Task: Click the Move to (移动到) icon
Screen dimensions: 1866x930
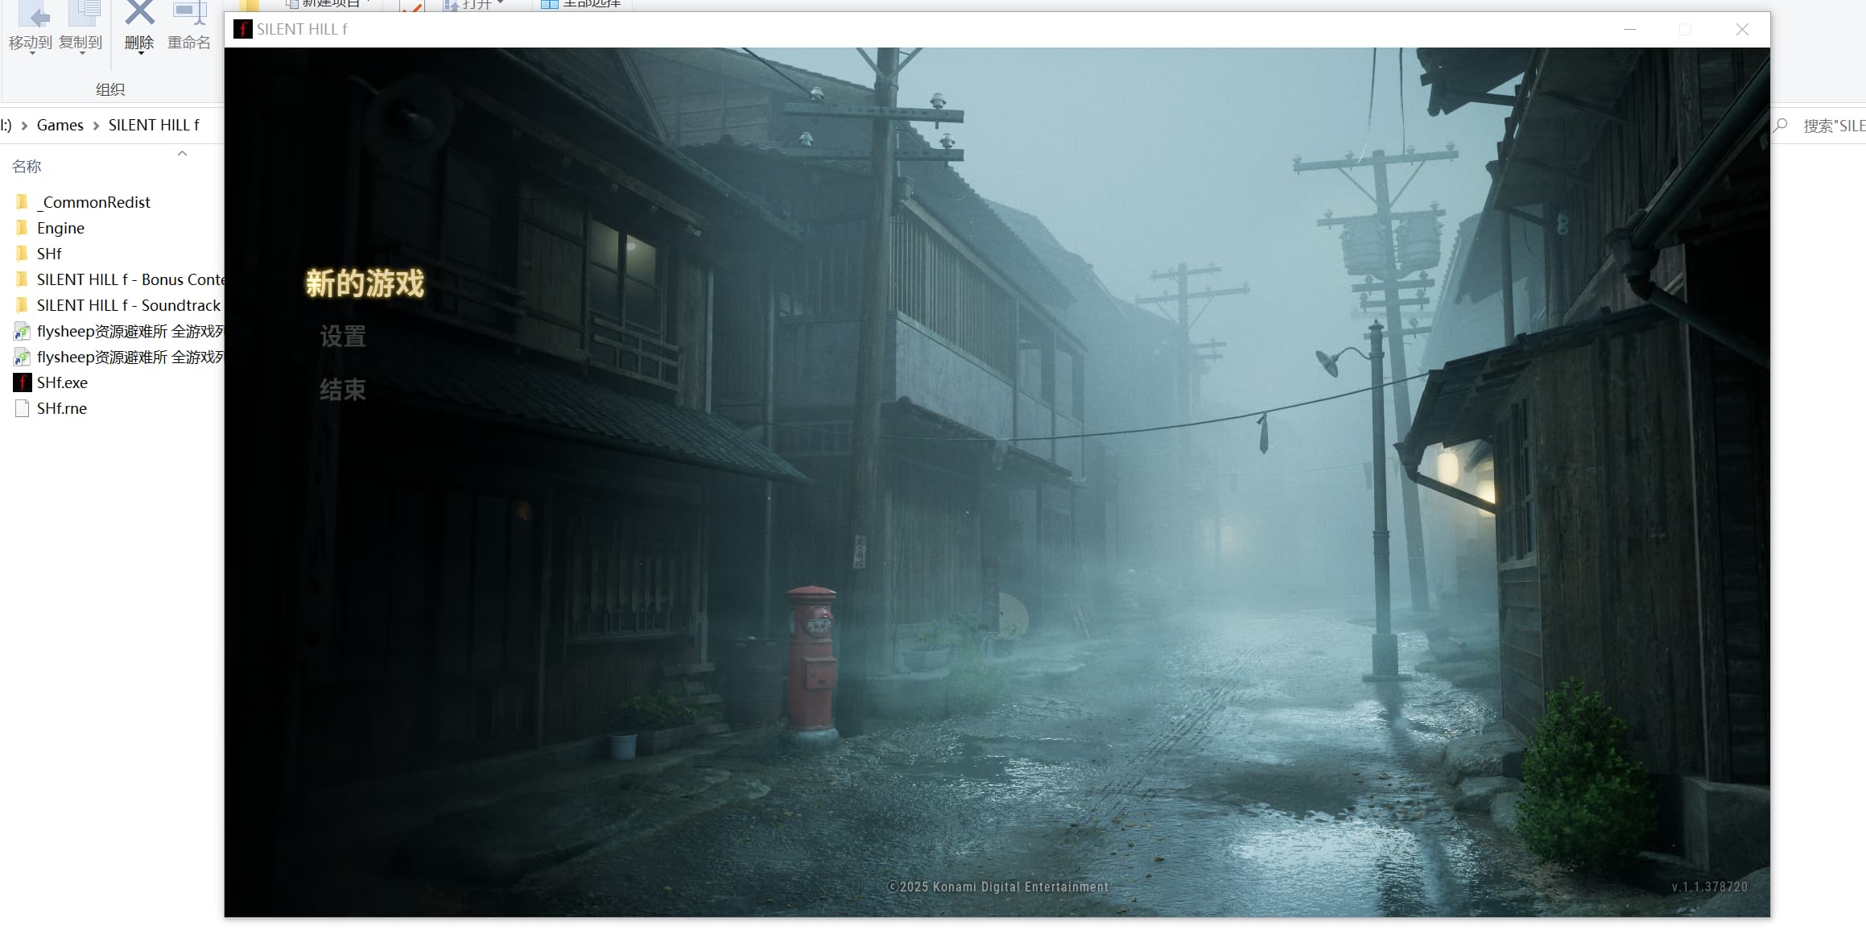Action: [x=32, y=14]
